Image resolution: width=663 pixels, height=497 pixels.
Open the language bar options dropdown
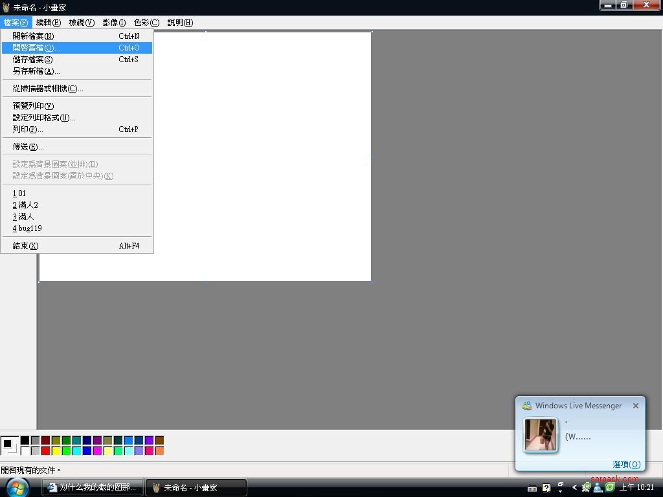tap(560, 488)
